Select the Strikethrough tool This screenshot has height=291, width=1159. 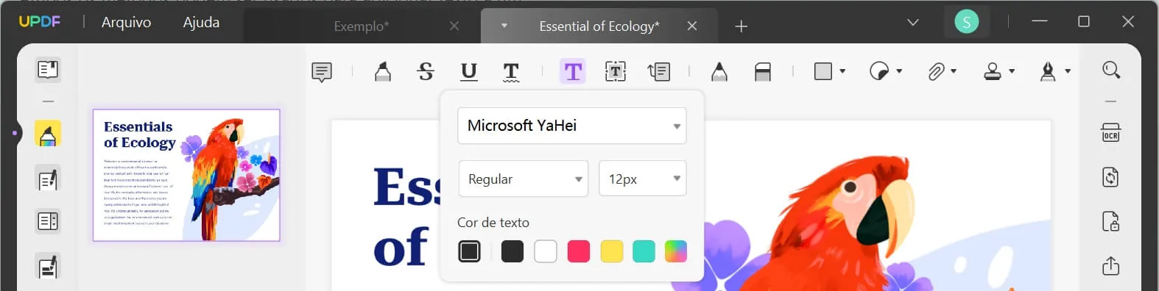pos(426,71)
